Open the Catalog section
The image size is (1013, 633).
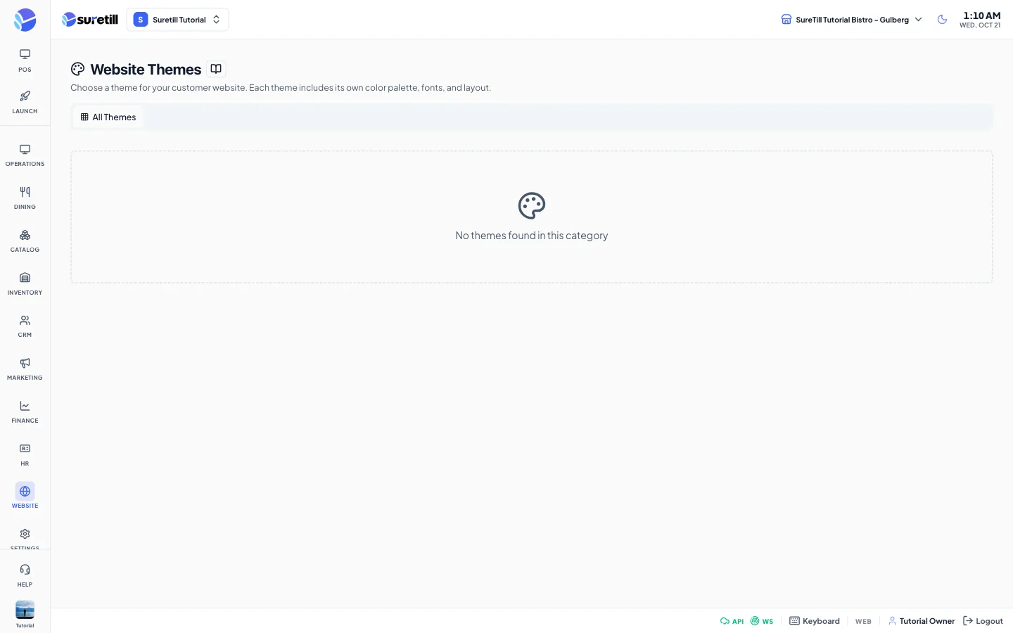click(25, 241)
